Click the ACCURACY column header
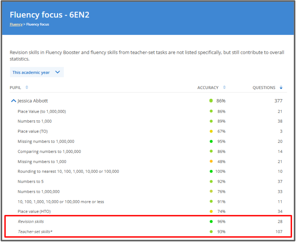 (x=208, y=88)
